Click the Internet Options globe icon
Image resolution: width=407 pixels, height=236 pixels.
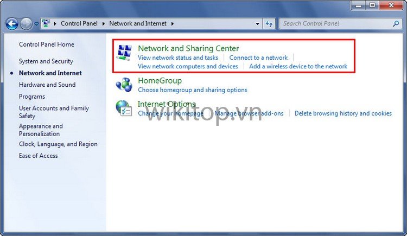click(x=124, y=107)
